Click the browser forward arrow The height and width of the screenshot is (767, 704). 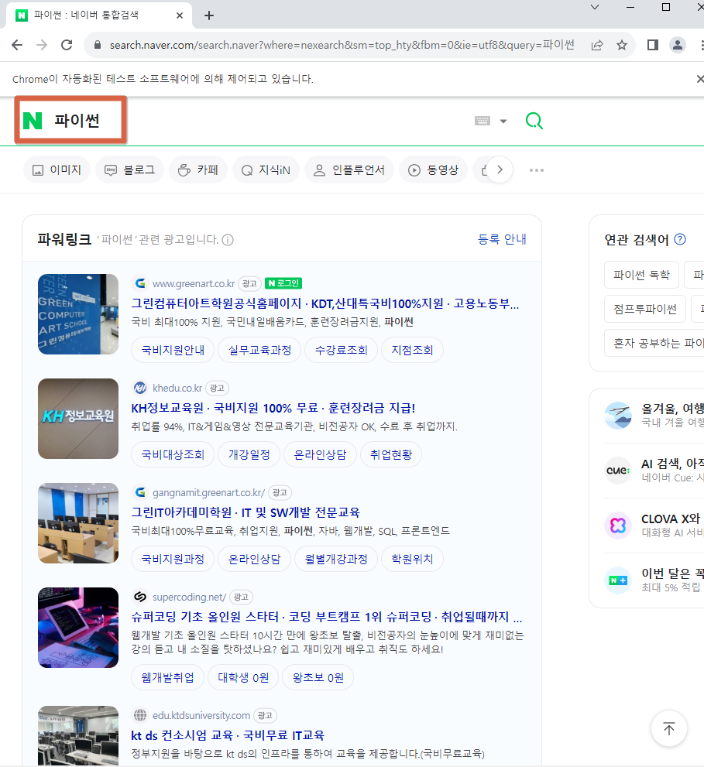pyautogui.click(x=42, y=45)
